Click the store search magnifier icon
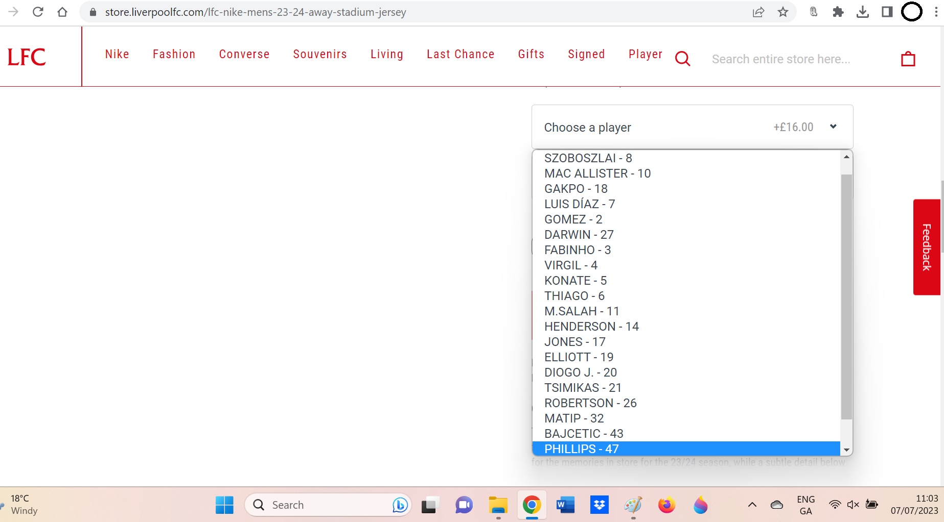Screen dimensions: 944x522 [683, 59]
